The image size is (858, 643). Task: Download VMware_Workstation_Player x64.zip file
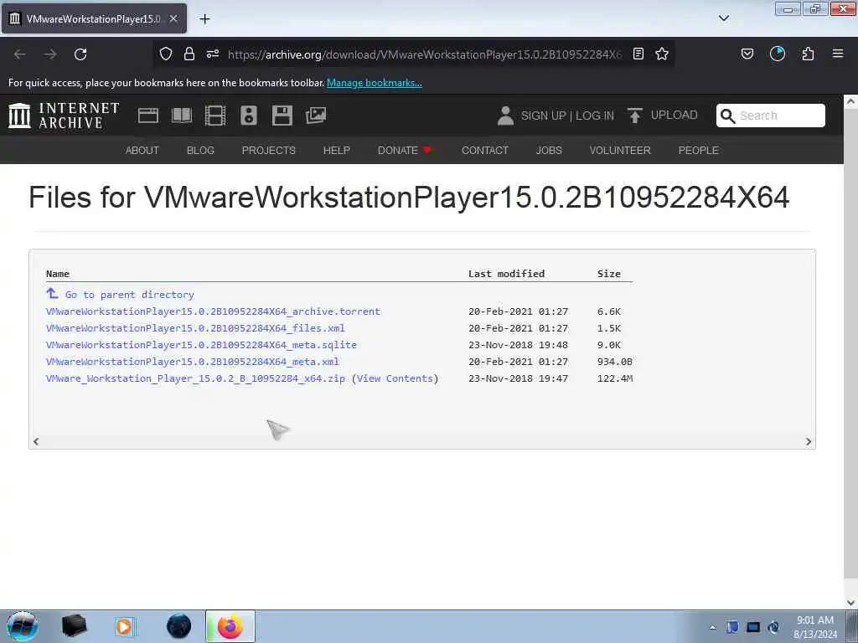pyautogui.click(x=195, y=378)
